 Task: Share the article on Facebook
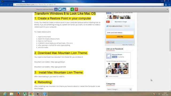tap(56, 9)
